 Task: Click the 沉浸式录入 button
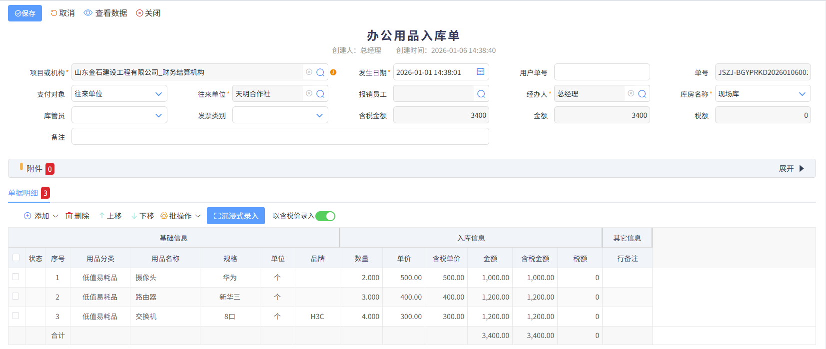[x=236, y=216]
